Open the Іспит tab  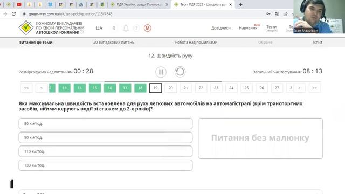tap(318, 42)
